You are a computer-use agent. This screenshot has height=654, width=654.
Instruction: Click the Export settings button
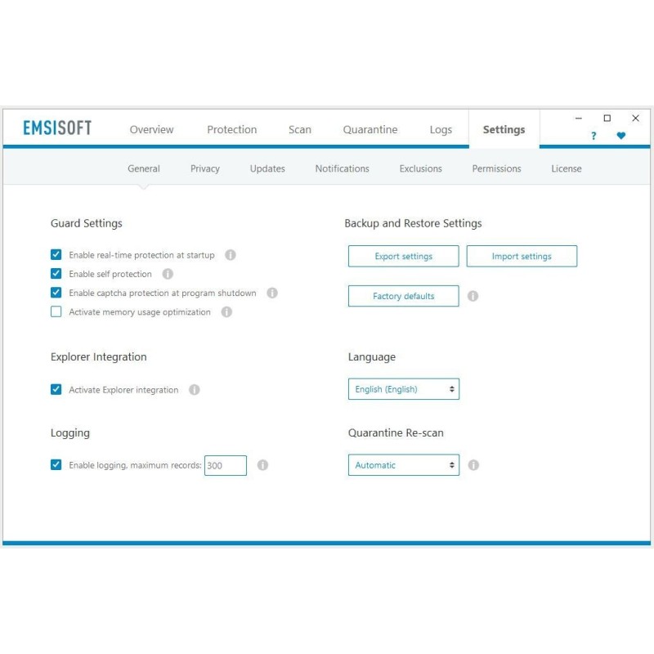(x=403, y=255)
